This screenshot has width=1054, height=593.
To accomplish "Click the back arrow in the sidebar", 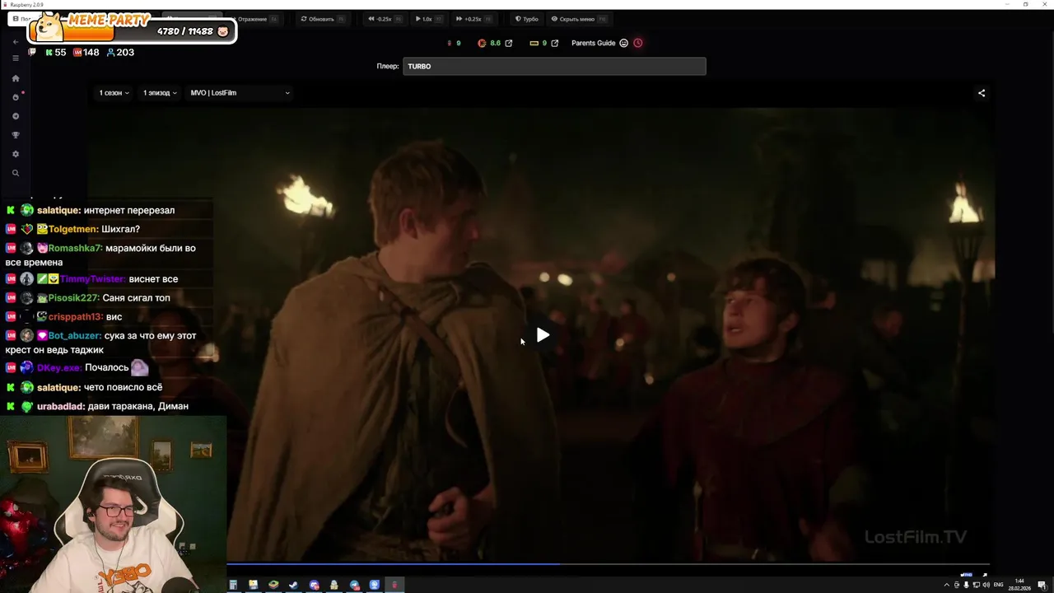I will 15,41.
